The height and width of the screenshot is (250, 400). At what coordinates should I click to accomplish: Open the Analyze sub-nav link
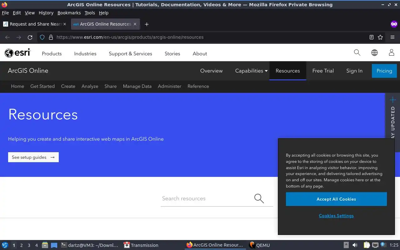point(90,86)
